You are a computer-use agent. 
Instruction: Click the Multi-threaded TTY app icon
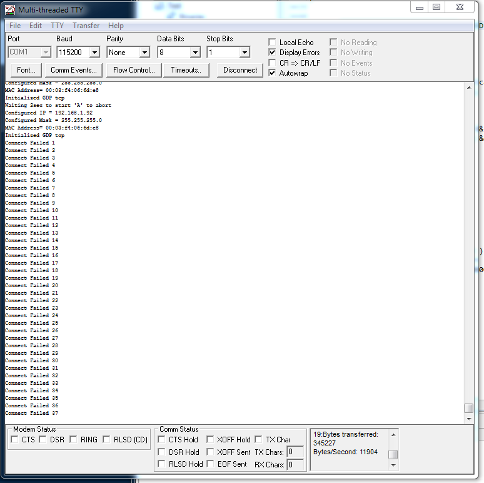pos(10,10)
